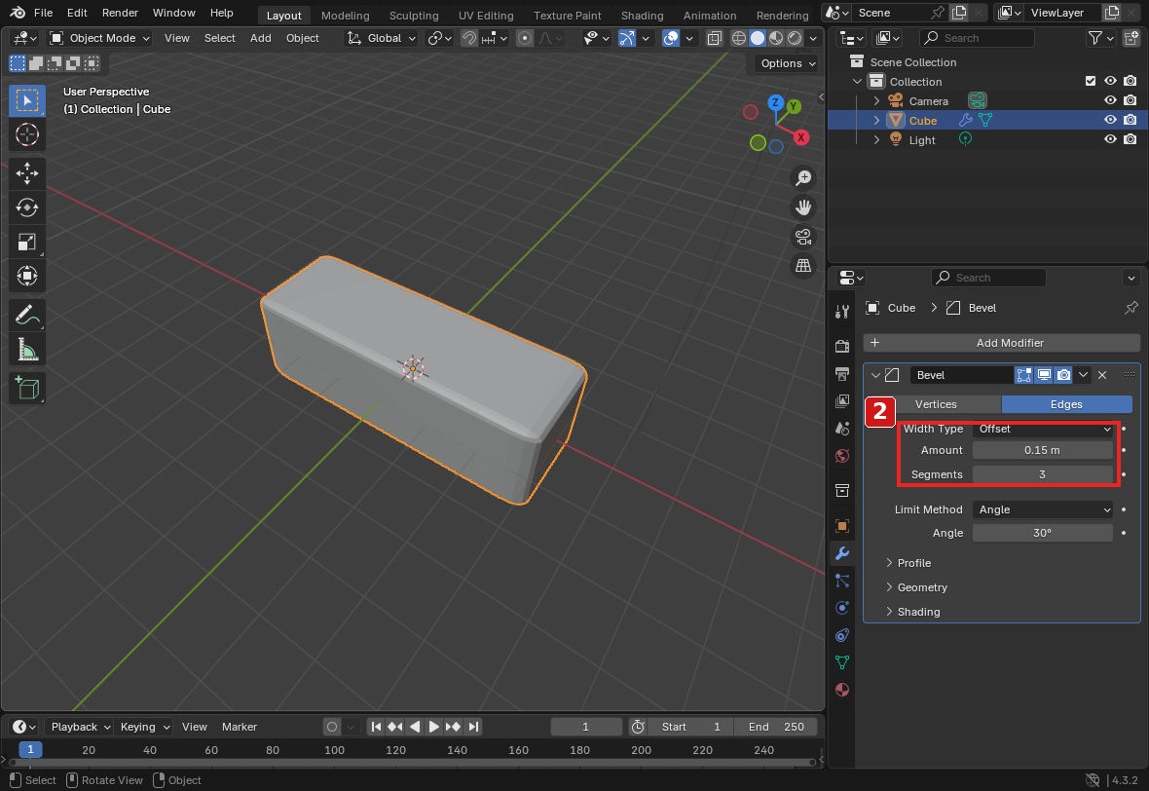Click the End frame 250 field
The image size is (1149, 791).
[x=776, y=727]
